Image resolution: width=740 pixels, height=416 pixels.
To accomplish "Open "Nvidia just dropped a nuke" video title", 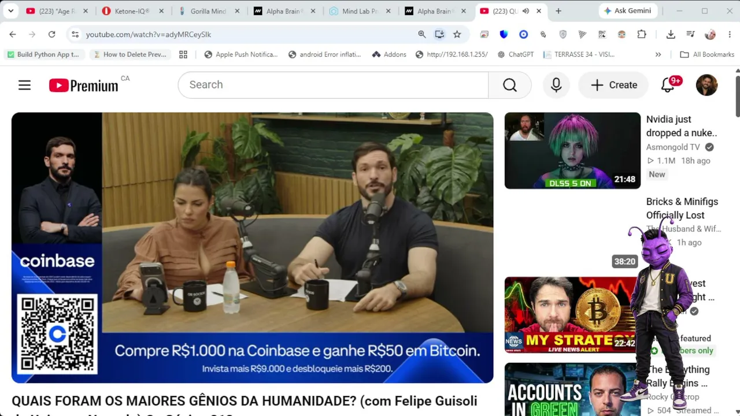I will (x=682, y=126).
